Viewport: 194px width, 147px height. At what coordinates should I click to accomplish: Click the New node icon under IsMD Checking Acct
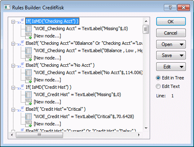coord(28,36)
